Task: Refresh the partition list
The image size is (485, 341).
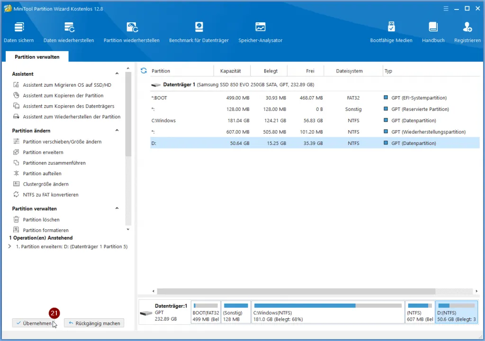Action: (x=144, y=71)
